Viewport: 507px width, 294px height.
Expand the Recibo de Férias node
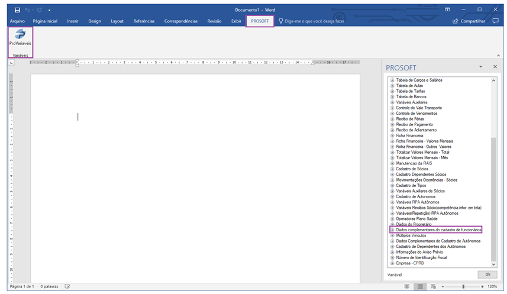click(392, 119)
